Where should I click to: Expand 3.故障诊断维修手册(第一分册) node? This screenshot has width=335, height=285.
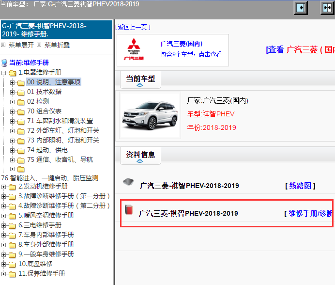[3, 196]
